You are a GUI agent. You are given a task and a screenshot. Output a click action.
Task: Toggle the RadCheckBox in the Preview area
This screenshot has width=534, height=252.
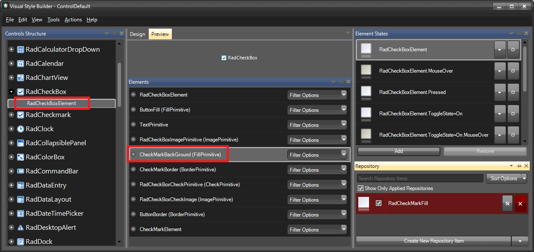[223, 57]
